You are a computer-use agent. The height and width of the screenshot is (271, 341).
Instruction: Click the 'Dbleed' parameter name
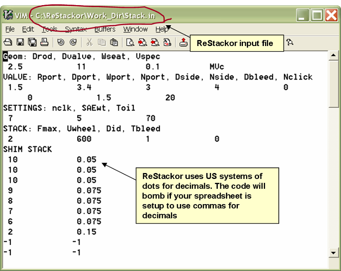[259, 77]
